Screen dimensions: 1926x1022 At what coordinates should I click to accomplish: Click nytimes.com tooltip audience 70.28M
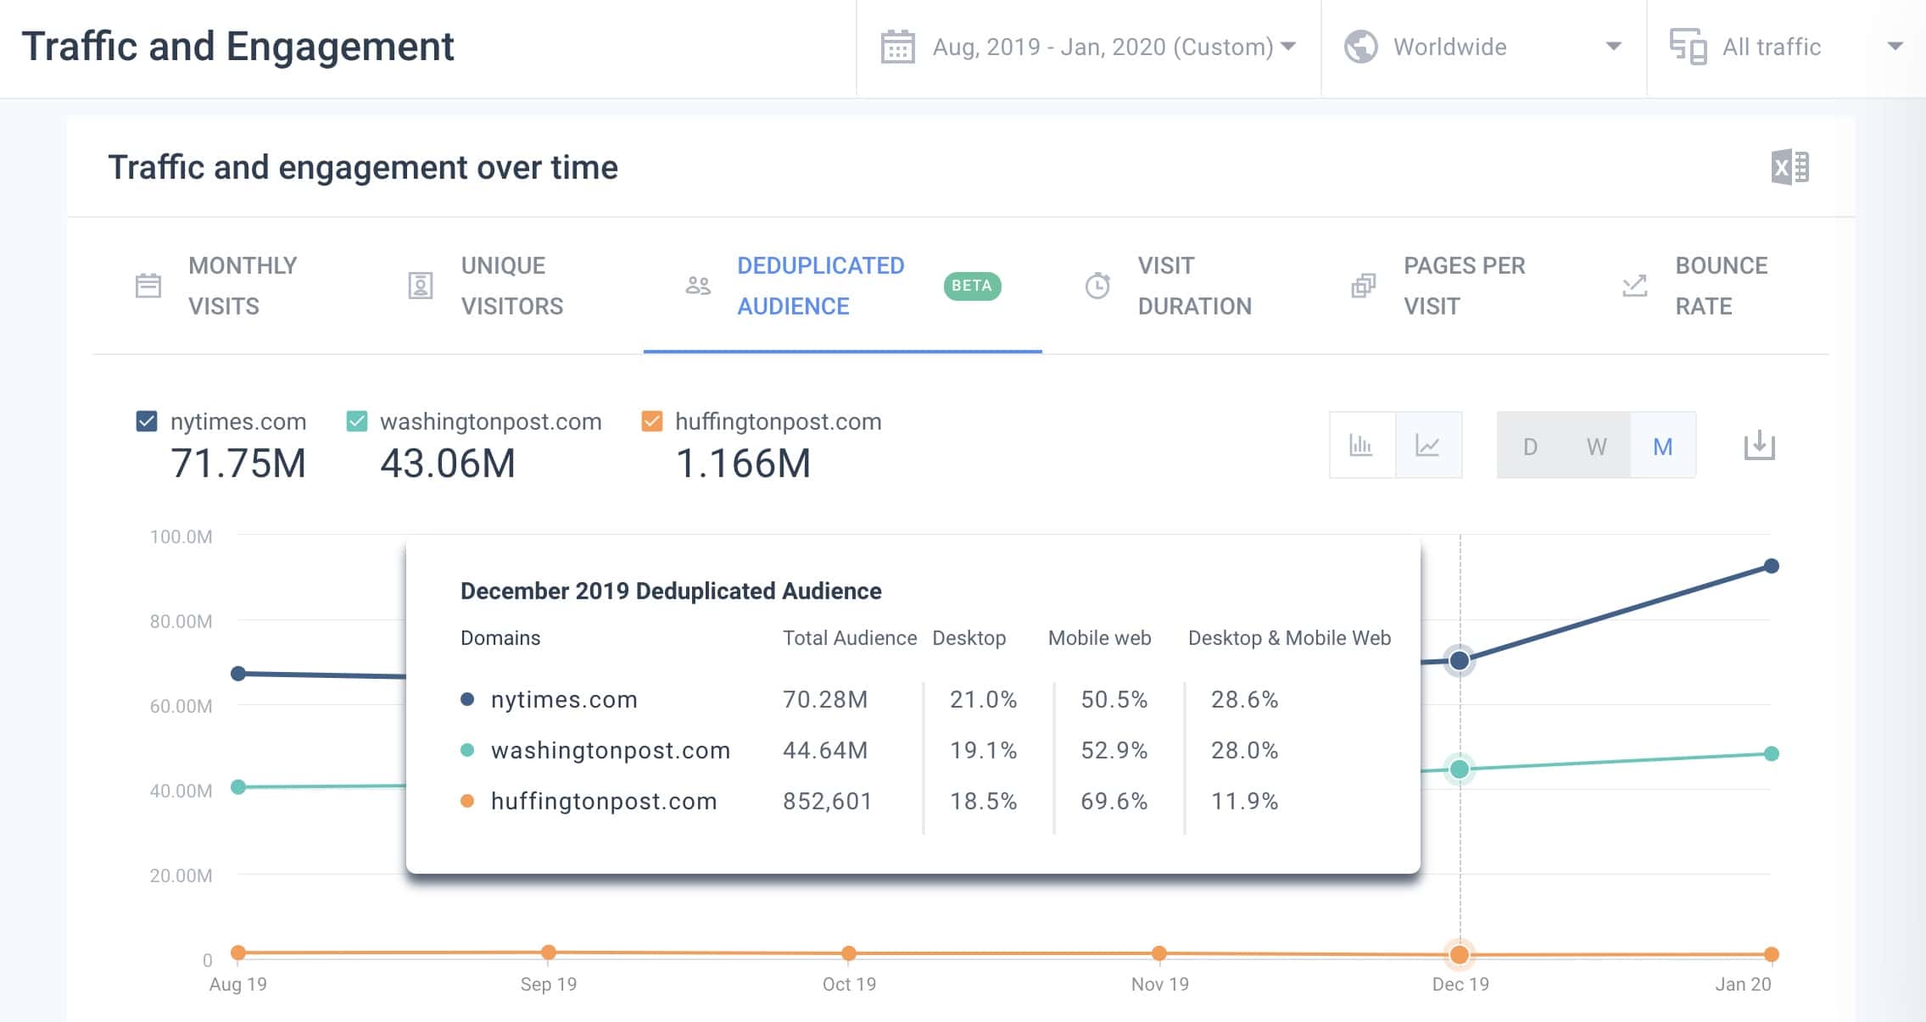pyautogui.click(x=825, y=699)
